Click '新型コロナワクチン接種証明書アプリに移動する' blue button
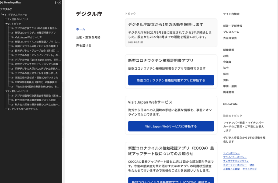278x183 pixels. [x=171, y=80]
